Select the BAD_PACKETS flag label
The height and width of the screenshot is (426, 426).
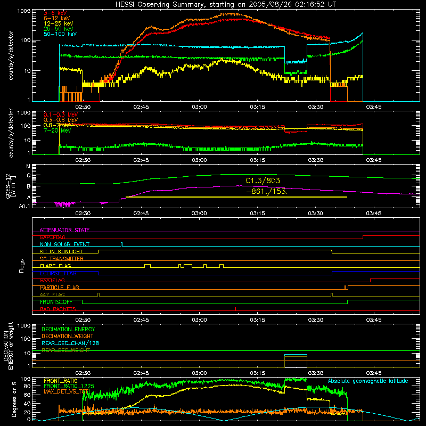58,309
